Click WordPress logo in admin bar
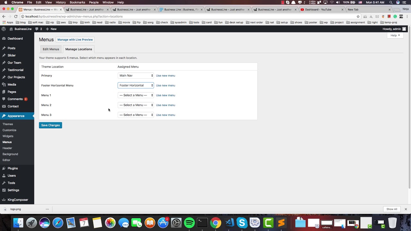 4,29
